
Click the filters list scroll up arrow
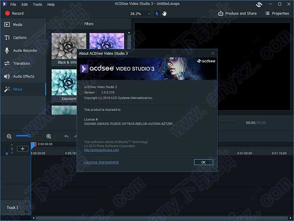[129, 33]
